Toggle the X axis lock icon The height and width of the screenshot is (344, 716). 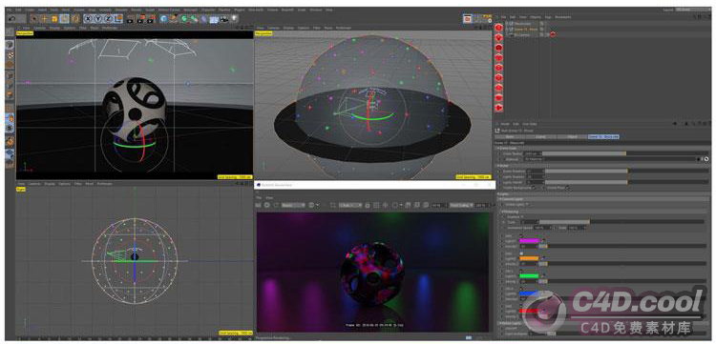88,19
